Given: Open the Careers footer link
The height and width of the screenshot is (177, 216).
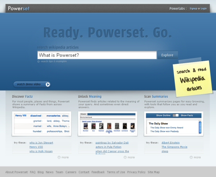Looking at the screenshot, I should point(71,172).
